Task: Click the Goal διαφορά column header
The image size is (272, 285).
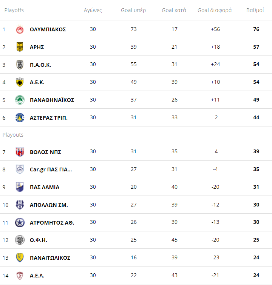Action: pos(215,10)
